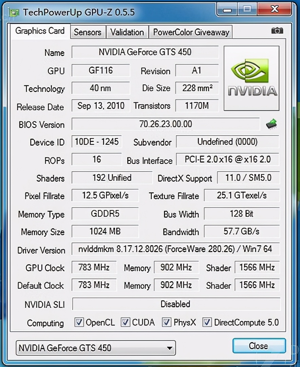
Task: Click the Memory Size value 1024 MB
Action: point(105,231)
